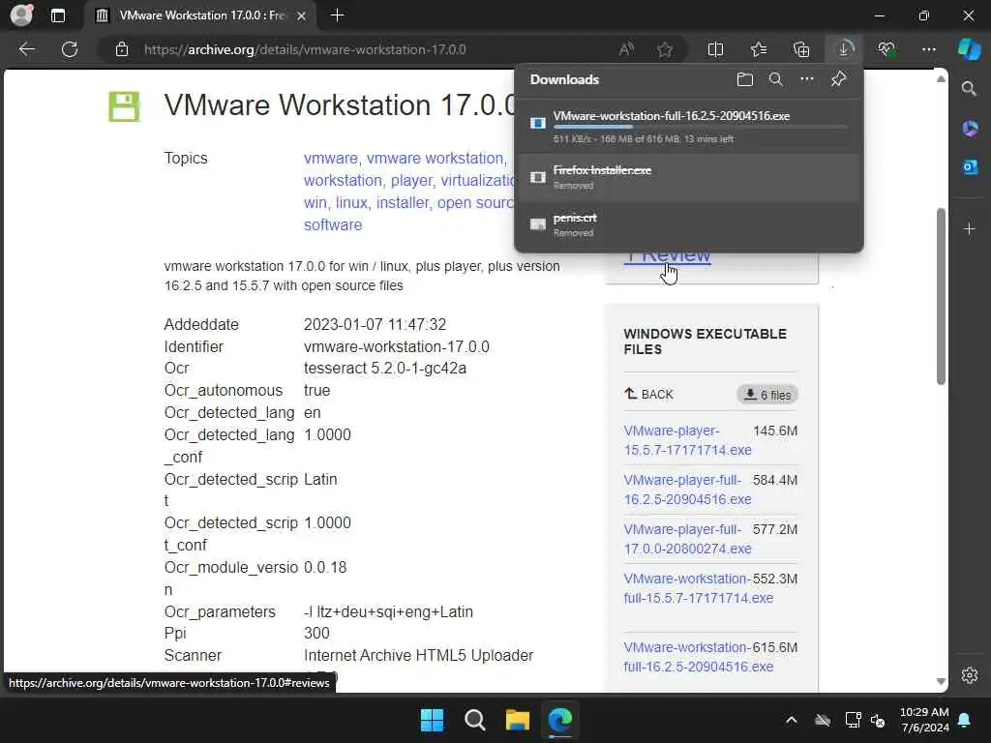Open the 'player' topic link

[410, 181]
